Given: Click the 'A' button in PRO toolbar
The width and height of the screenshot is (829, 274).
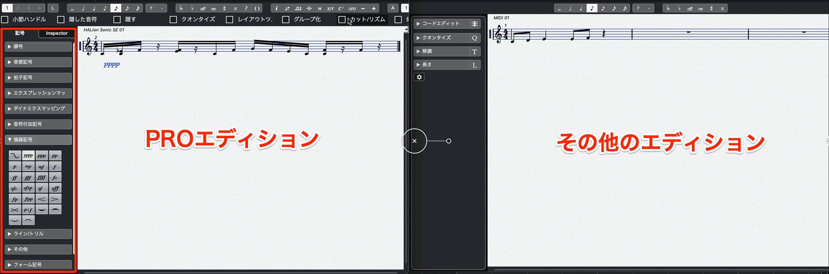Looking at the screenshot, I should (393, 8).
